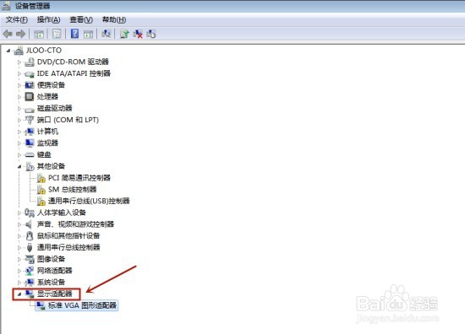Expand the 图像设备 category arrow
The height and width of the screenshot is (334, 465).
click(x=19, y=259)
